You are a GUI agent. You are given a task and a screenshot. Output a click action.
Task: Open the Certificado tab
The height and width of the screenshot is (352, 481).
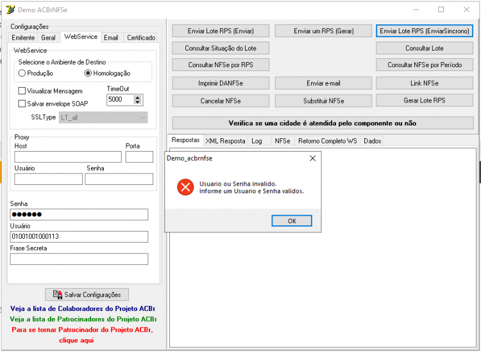(x=141, y=38)
